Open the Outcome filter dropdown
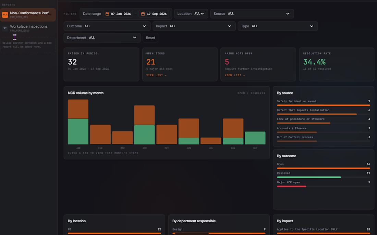 click(107, 26)
